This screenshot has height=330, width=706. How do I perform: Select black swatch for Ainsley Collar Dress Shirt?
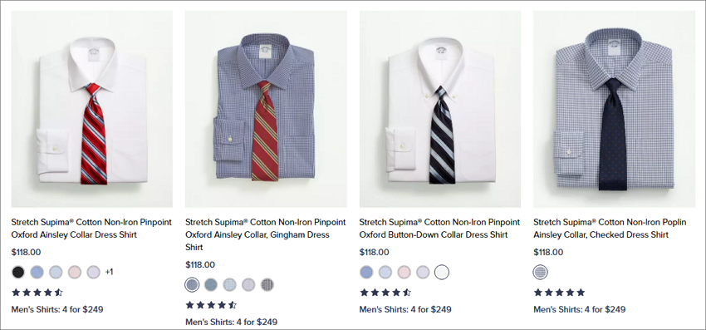click(18, 272)
